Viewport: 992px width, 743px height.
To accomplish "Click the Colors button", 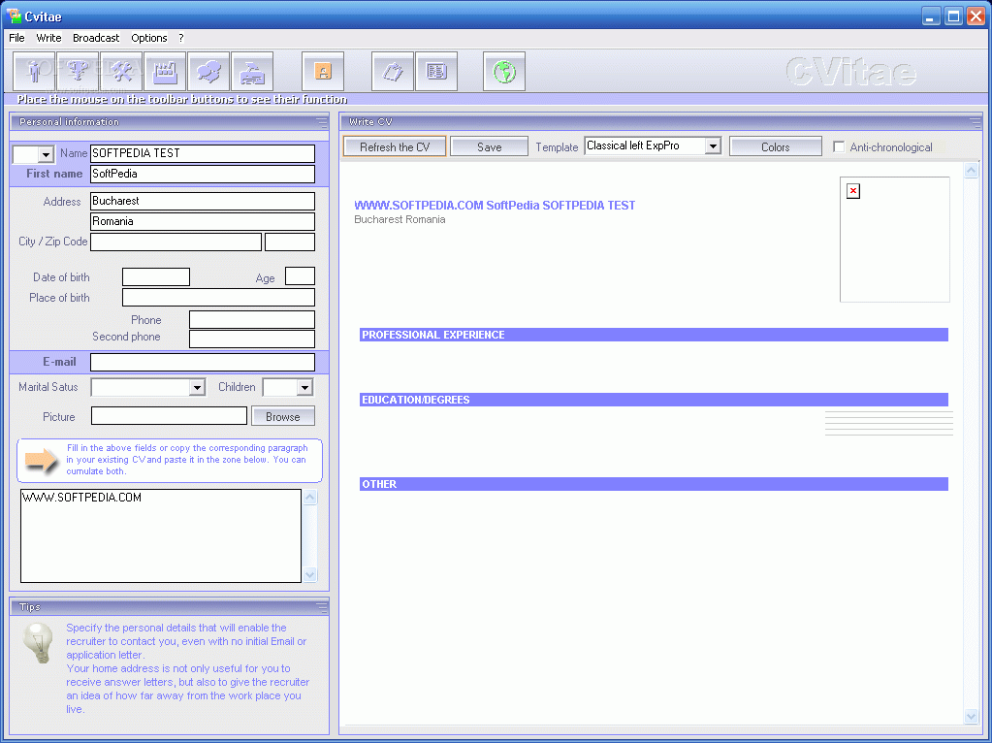I will (x=776, y=146).
